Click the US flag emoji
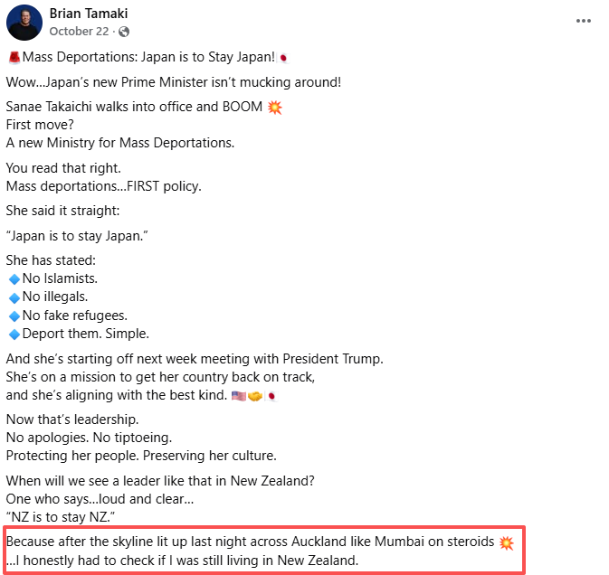The height and width of the screenshot is (575, 609). click(x=239, y=395)
